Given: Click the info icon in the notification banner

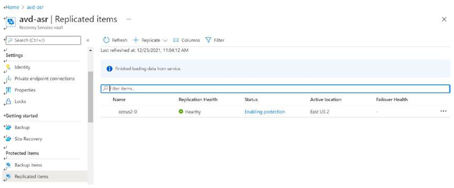Looking at the screenshot, I should [109, 69].
